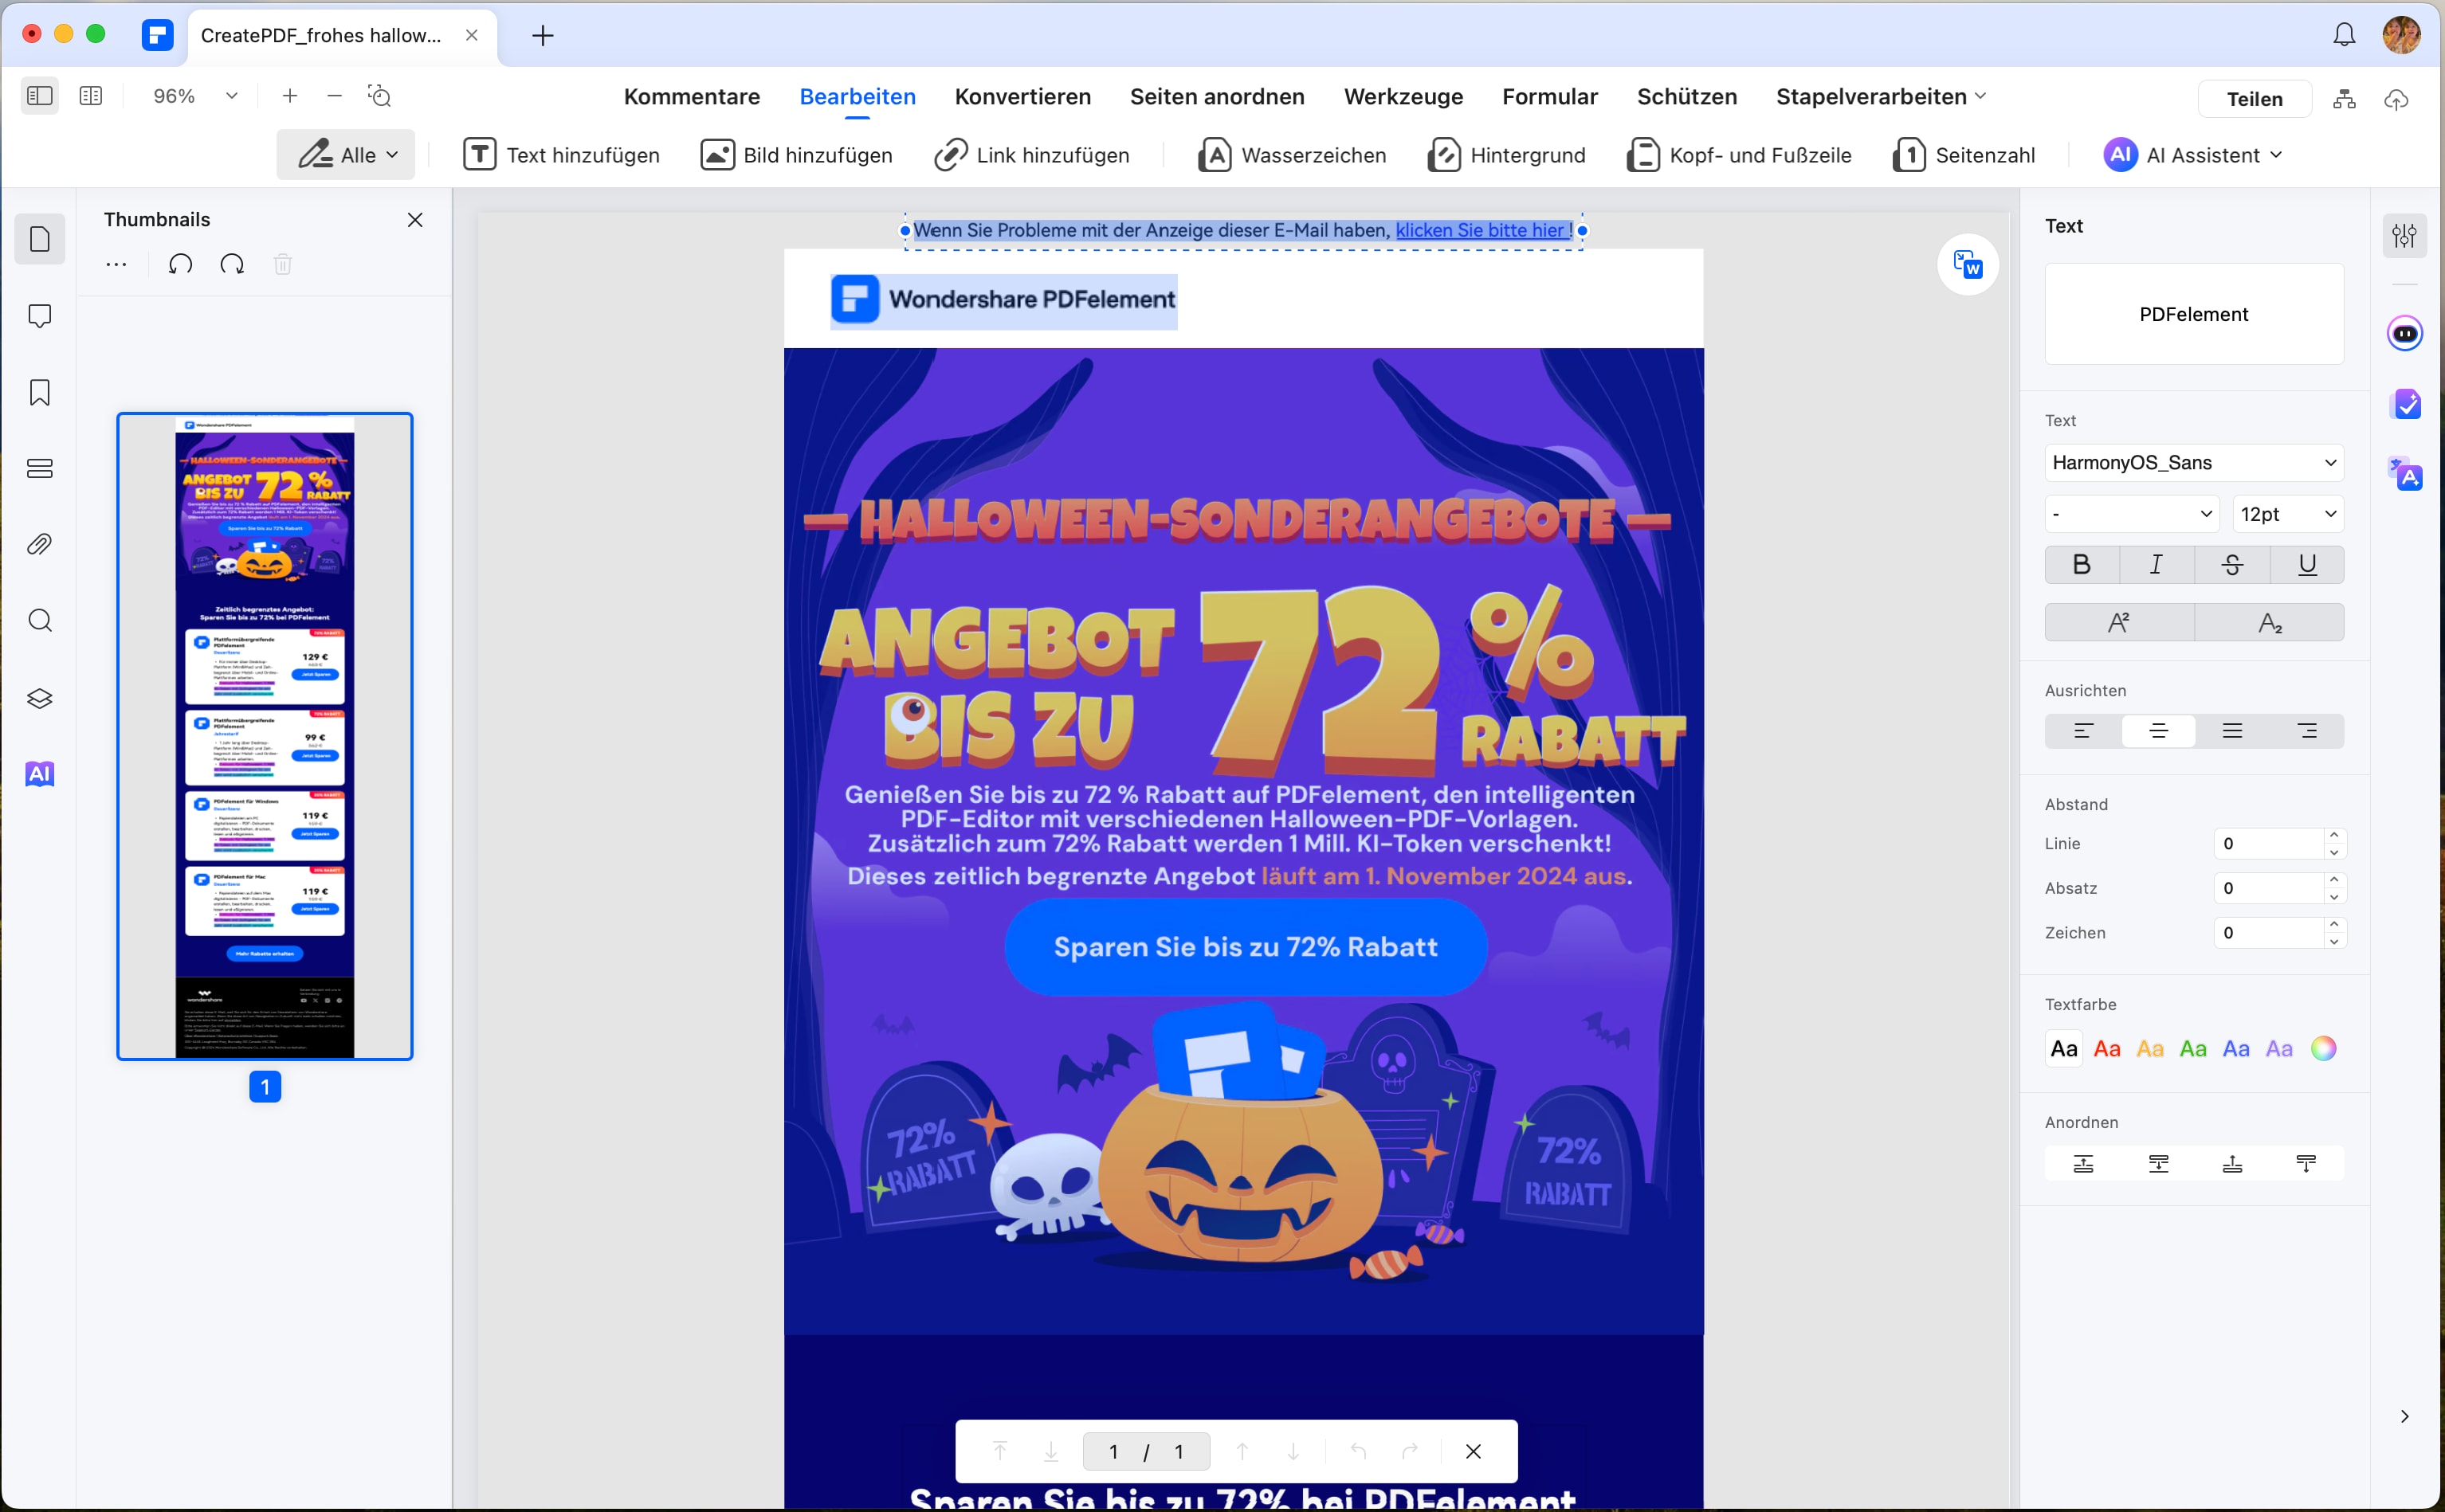This screenshot has width=2445, height=1512.
Task: Click Wasserzeichen button
Action: pos(1292,155)
